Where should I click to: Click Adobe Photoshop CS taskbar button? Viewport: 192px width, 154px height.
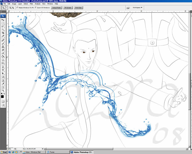pos(82,152)
